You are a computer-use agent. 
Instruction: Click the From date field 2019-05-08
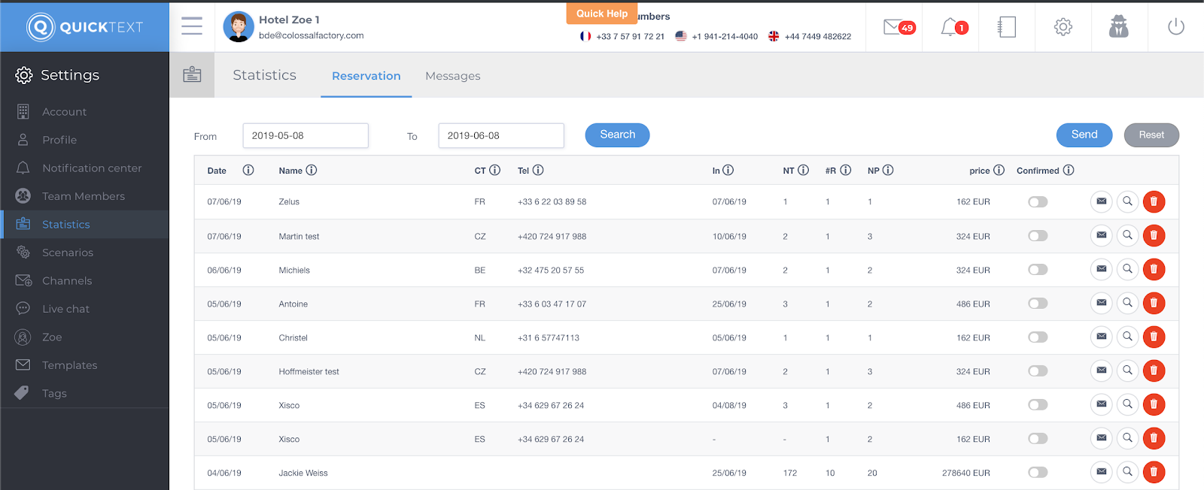[x=306, y=136]
